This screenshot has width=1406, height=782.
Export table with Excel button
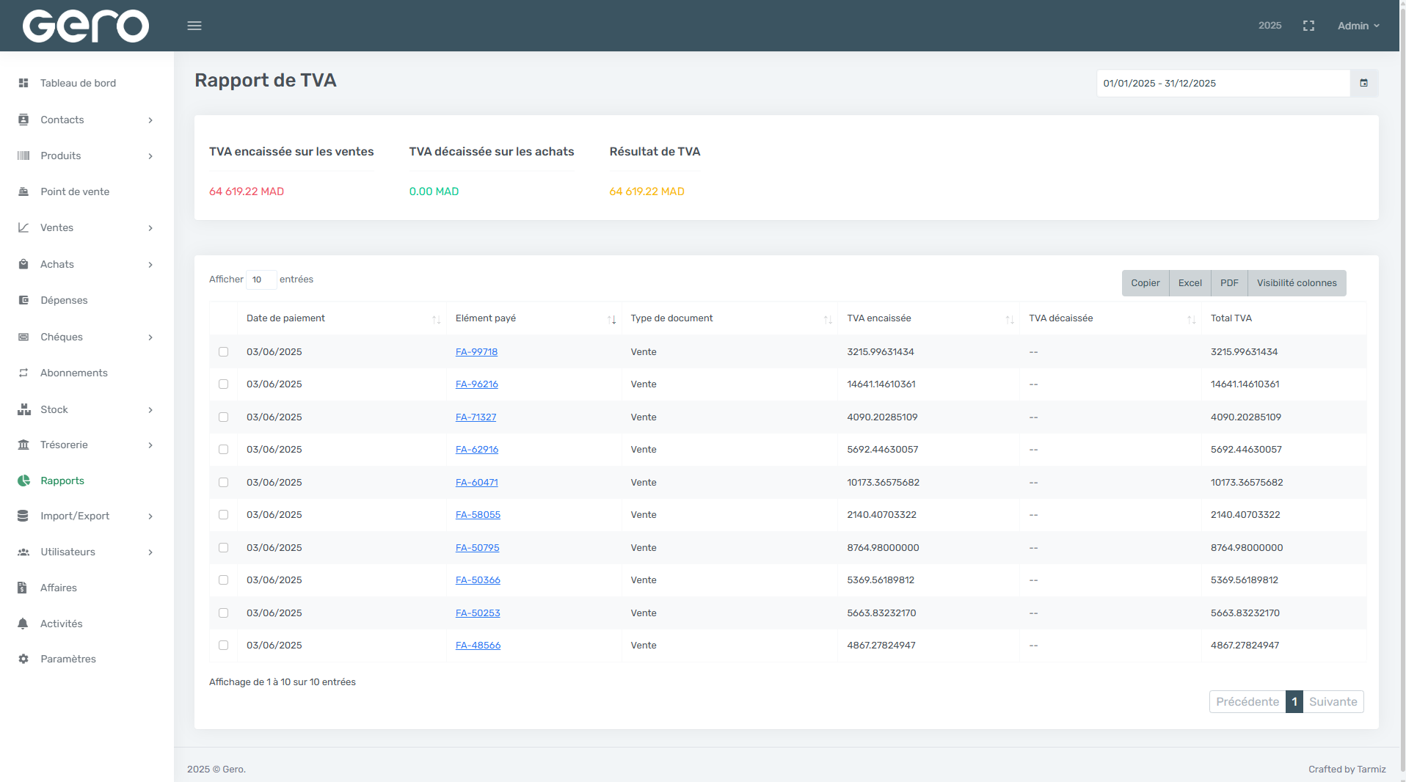tap(1190, 283)
